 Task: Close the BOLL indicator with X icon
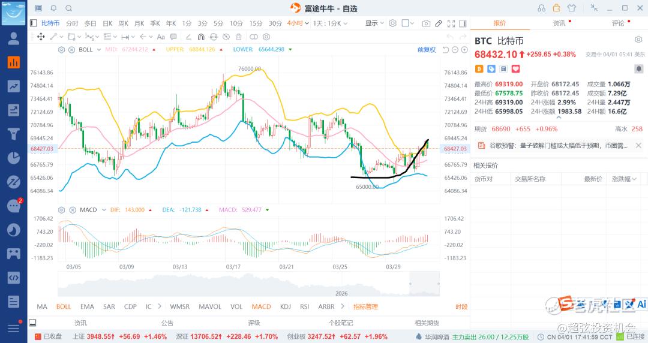[71, 50]
